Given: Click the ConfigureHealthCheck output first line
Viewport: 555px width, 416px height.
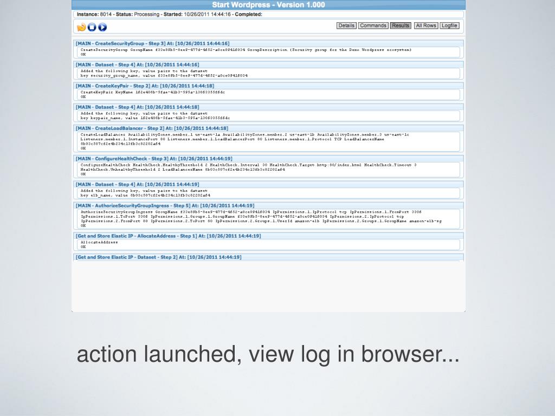Looking at the screenshot, I should pos(248,165).
